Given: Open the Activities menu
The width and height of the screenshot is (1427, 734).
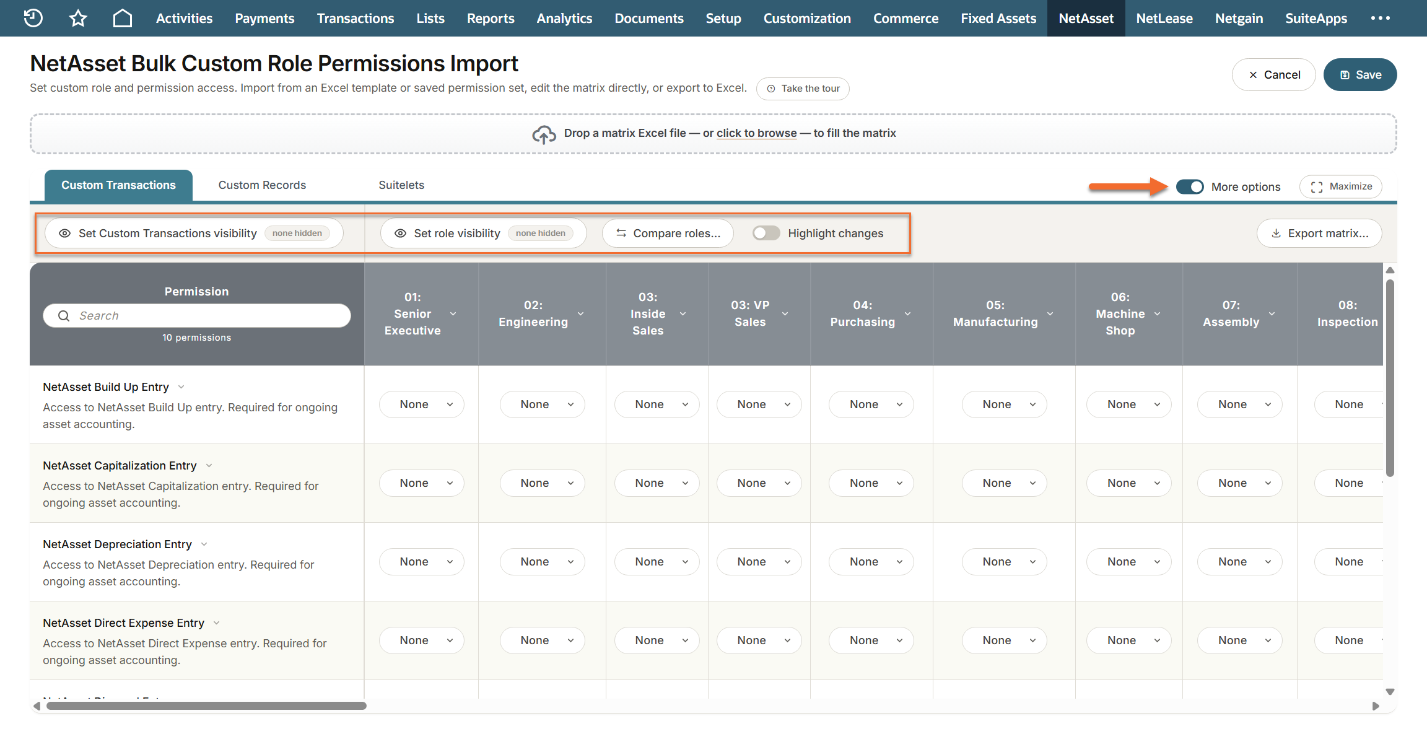Looking at the screenshot, I should (184, 18).
